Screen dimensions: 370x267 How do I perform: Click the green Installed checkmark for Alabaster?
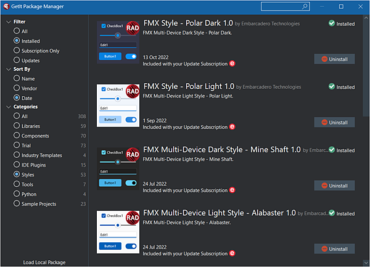click(x=332, y=213)
